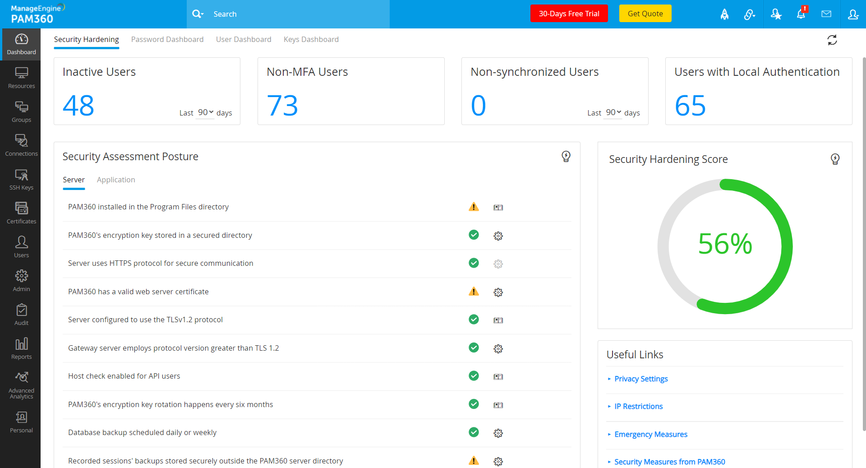Open the IP Restrictions link

(x=638, y=406)
